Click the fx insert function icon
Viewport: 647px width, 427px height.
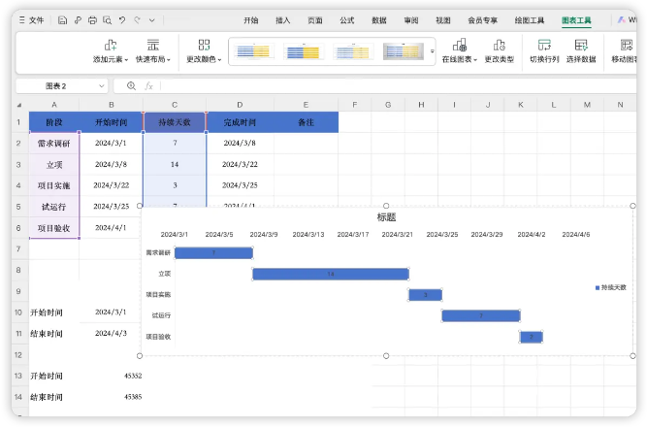(x=148, y=86)
